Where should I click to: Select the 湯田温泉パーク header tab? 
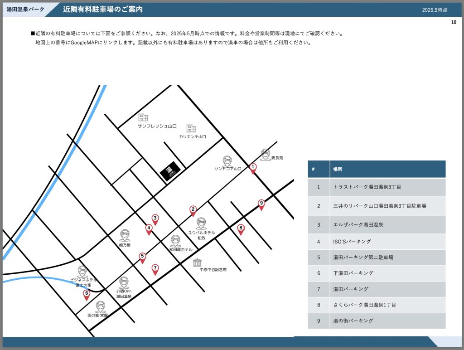click(x=25, y=9)
